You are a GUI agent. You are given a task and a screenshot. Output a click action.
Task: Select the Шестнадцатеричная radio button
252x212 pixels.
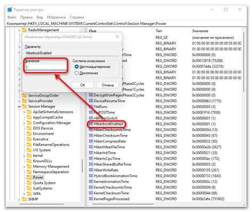coord(77,67)
